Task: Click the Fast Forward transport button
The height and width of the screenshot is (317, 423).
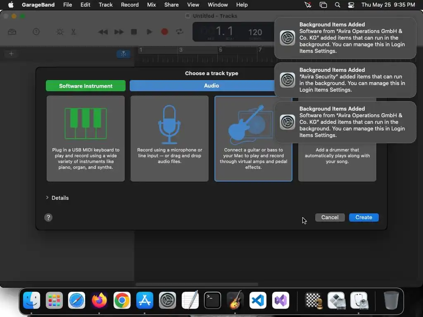Action: (x=119, y=32)
